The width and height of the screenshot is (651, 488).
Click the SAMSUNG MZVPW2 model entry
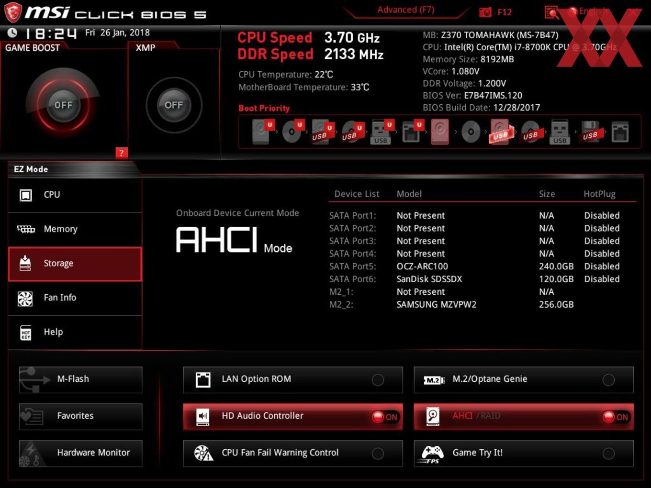click(x=437, y=304)
